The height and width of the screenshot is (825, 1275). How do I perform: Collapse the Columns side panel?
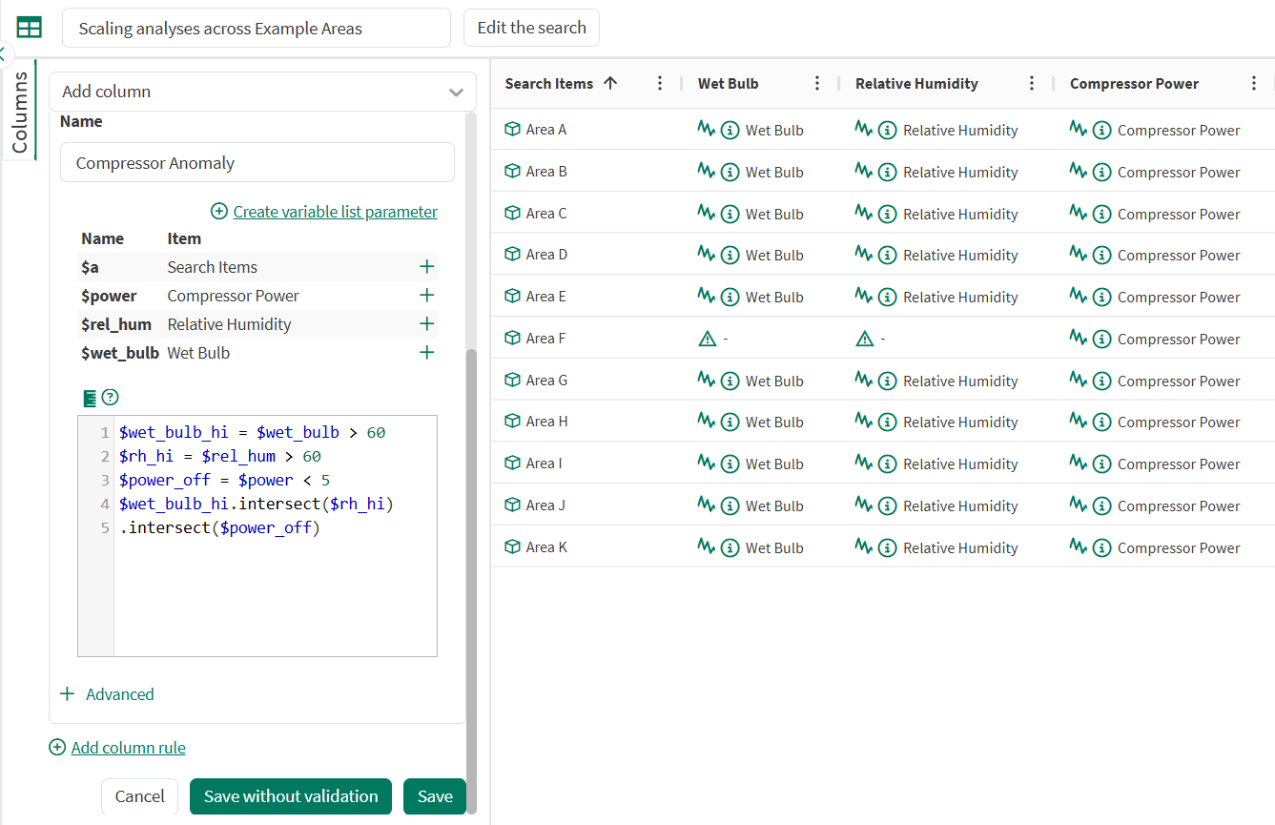click(4, 53)
